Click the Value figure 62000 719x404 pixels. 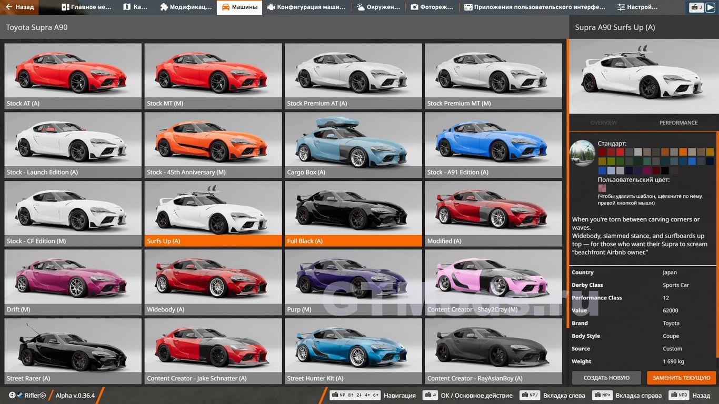(671, 310)
